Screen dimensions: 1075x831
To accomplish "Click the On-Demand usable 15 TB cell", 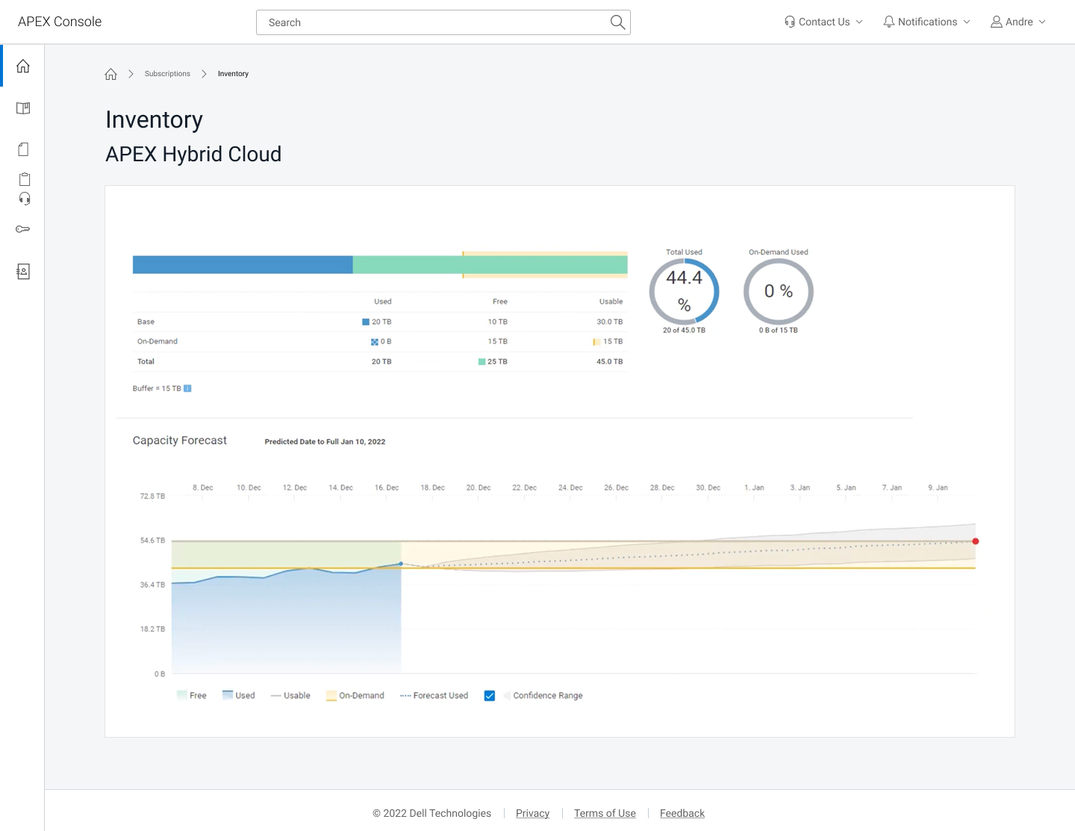I will click(x=608, y=342).
